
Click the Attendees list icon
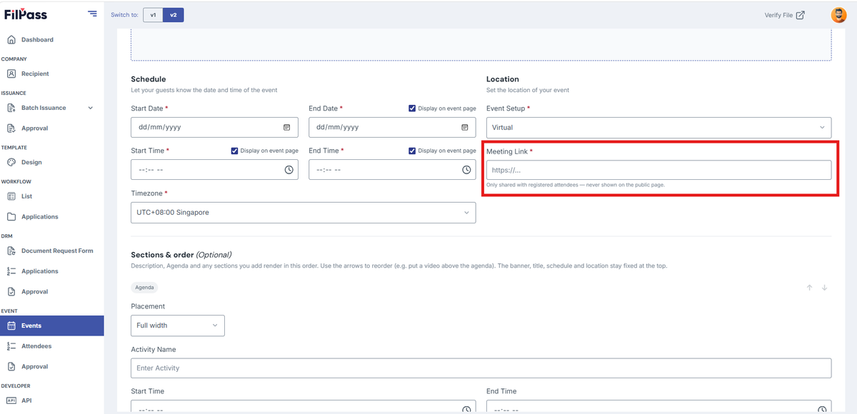(11, 345)
